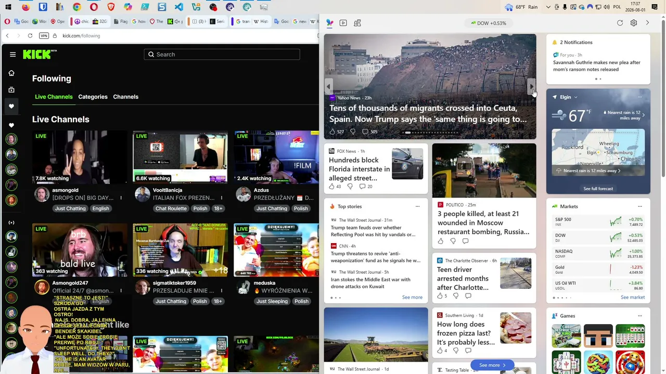Switch to the Channels tab on Kick
Viewport: 666px width, 374px height.
[126, 97]
